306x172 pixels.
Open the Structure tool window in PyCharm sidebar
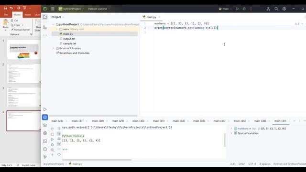pos(45,27)
